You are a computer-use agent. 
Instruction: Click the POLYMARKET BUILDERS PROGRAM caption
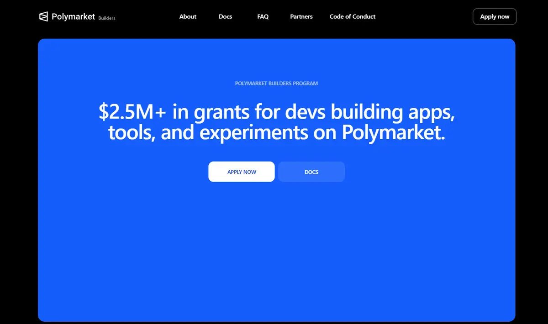pyautogui.click(x=276, y=84)
